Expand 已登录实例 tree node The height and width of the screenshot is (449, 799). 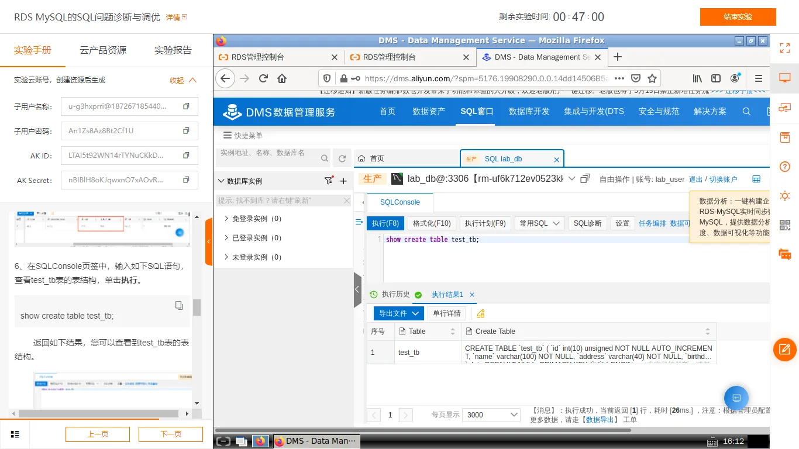[226, 238]
